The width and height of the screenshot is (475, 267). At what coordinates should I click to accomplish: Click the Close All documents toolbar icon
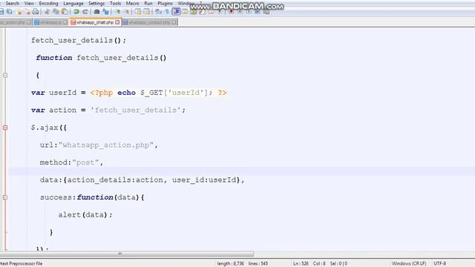27,12
